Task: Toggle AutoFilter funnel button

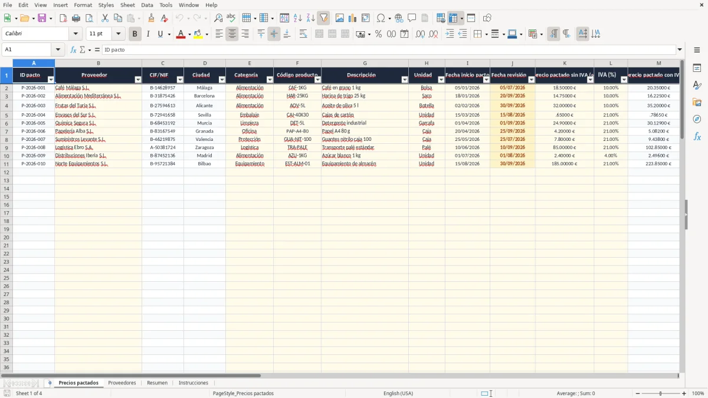Action: (x=323, y=18)
